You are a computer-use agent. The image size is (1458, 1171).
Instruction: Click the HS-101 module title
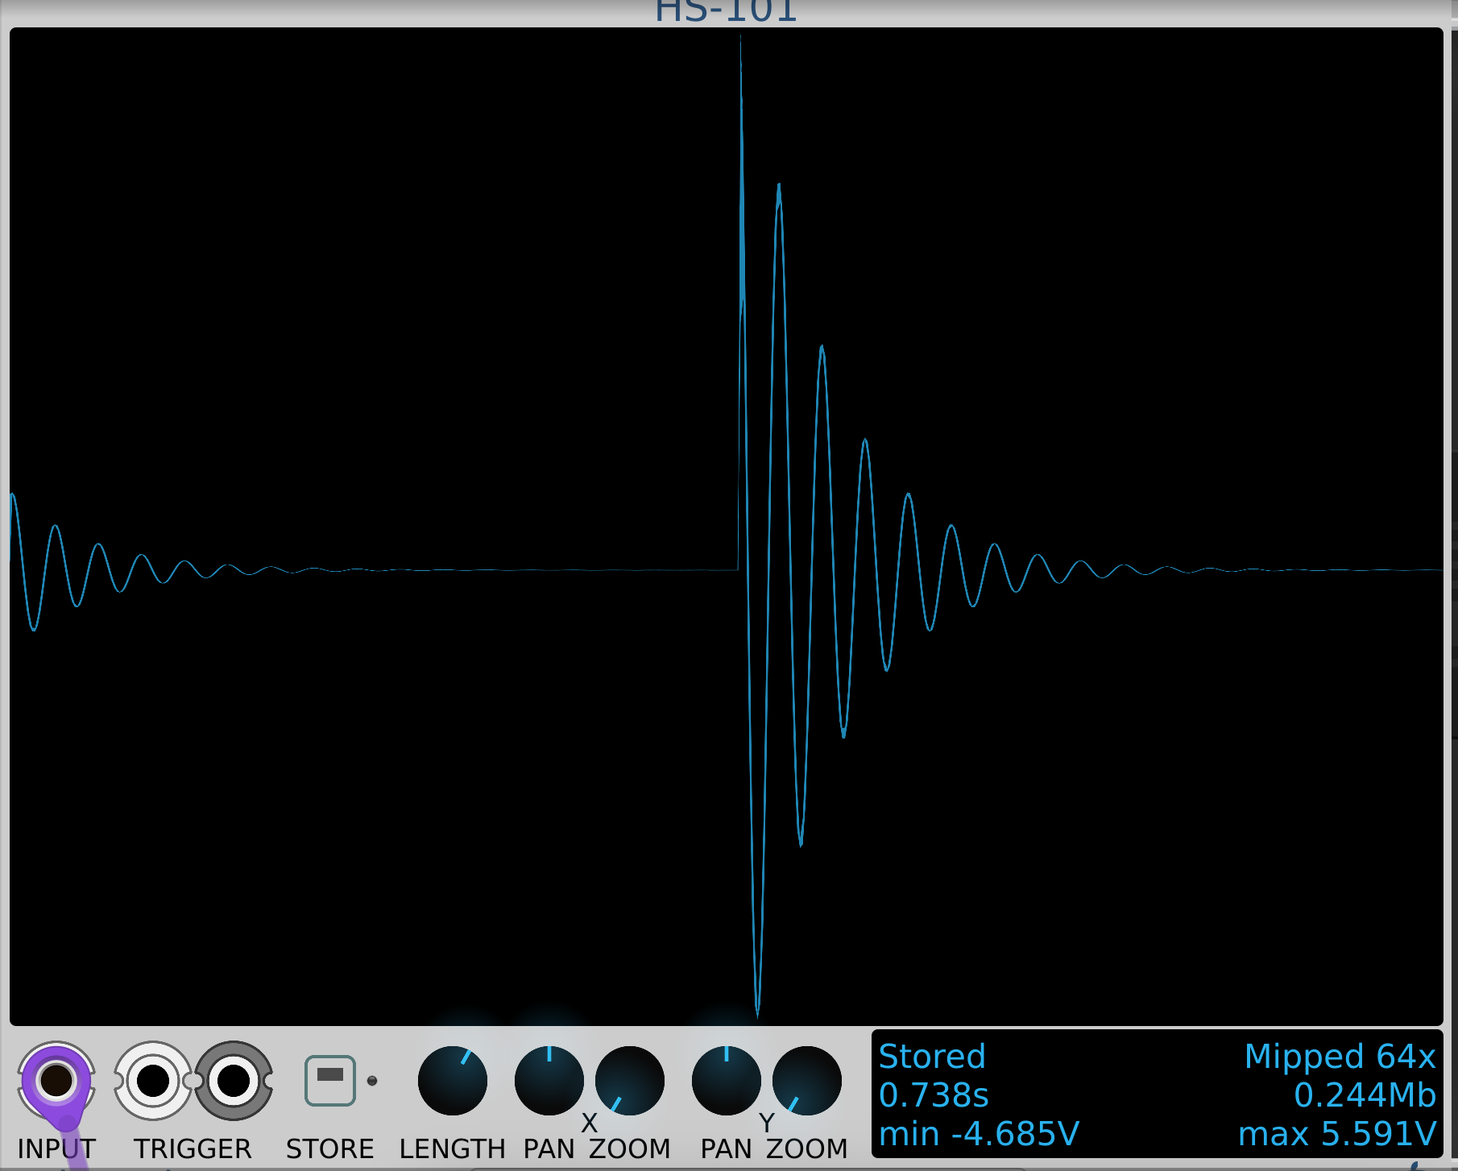tap(726, 11)
